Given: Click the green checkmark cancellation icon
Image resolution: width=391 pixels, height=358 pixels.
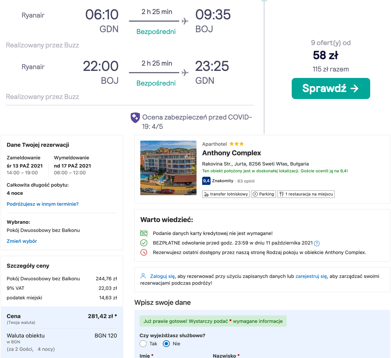Looking at the screenshot, I should coord(144,243).
